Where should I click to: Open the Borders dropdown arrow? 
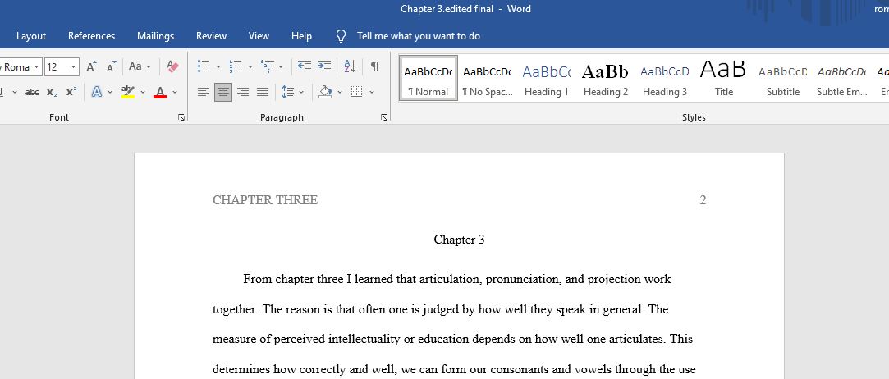[371, 92]
